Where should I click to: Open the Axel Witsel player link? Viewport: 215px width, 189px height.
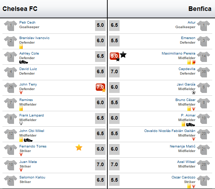pyautogui.click(x=186, y=162)
